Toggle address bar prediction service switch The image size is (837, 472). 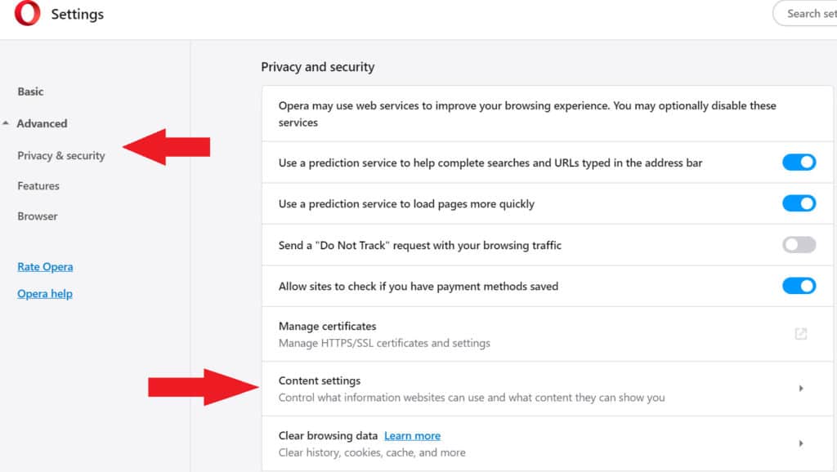tap(799, 163)
